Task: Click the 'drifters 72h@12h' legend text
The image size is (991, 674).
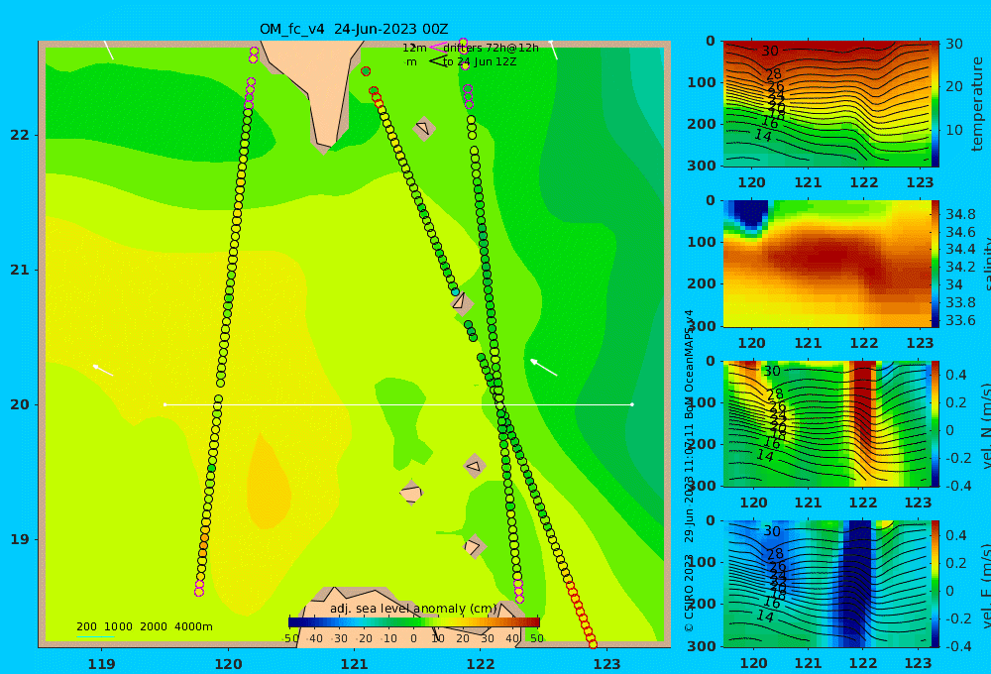Action: [491, 48]
